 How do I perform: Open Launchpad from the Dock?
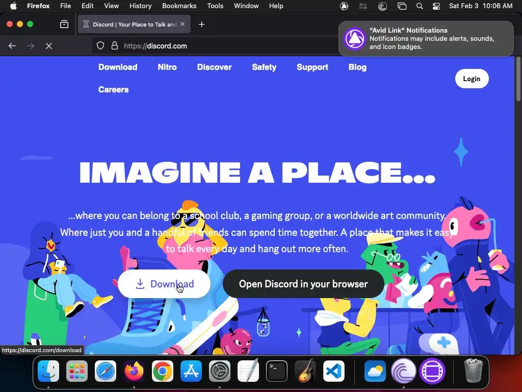(77, 371)
